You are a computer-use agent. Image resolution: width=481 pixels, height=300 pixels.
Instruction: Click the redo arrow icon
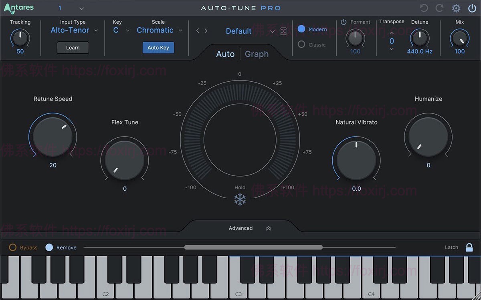coord(440,8)
